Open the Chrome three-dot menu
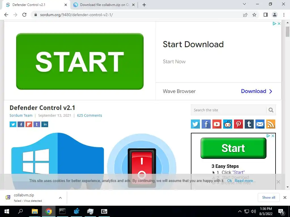The height and width of the screenshot is (217, 290). 284,15
